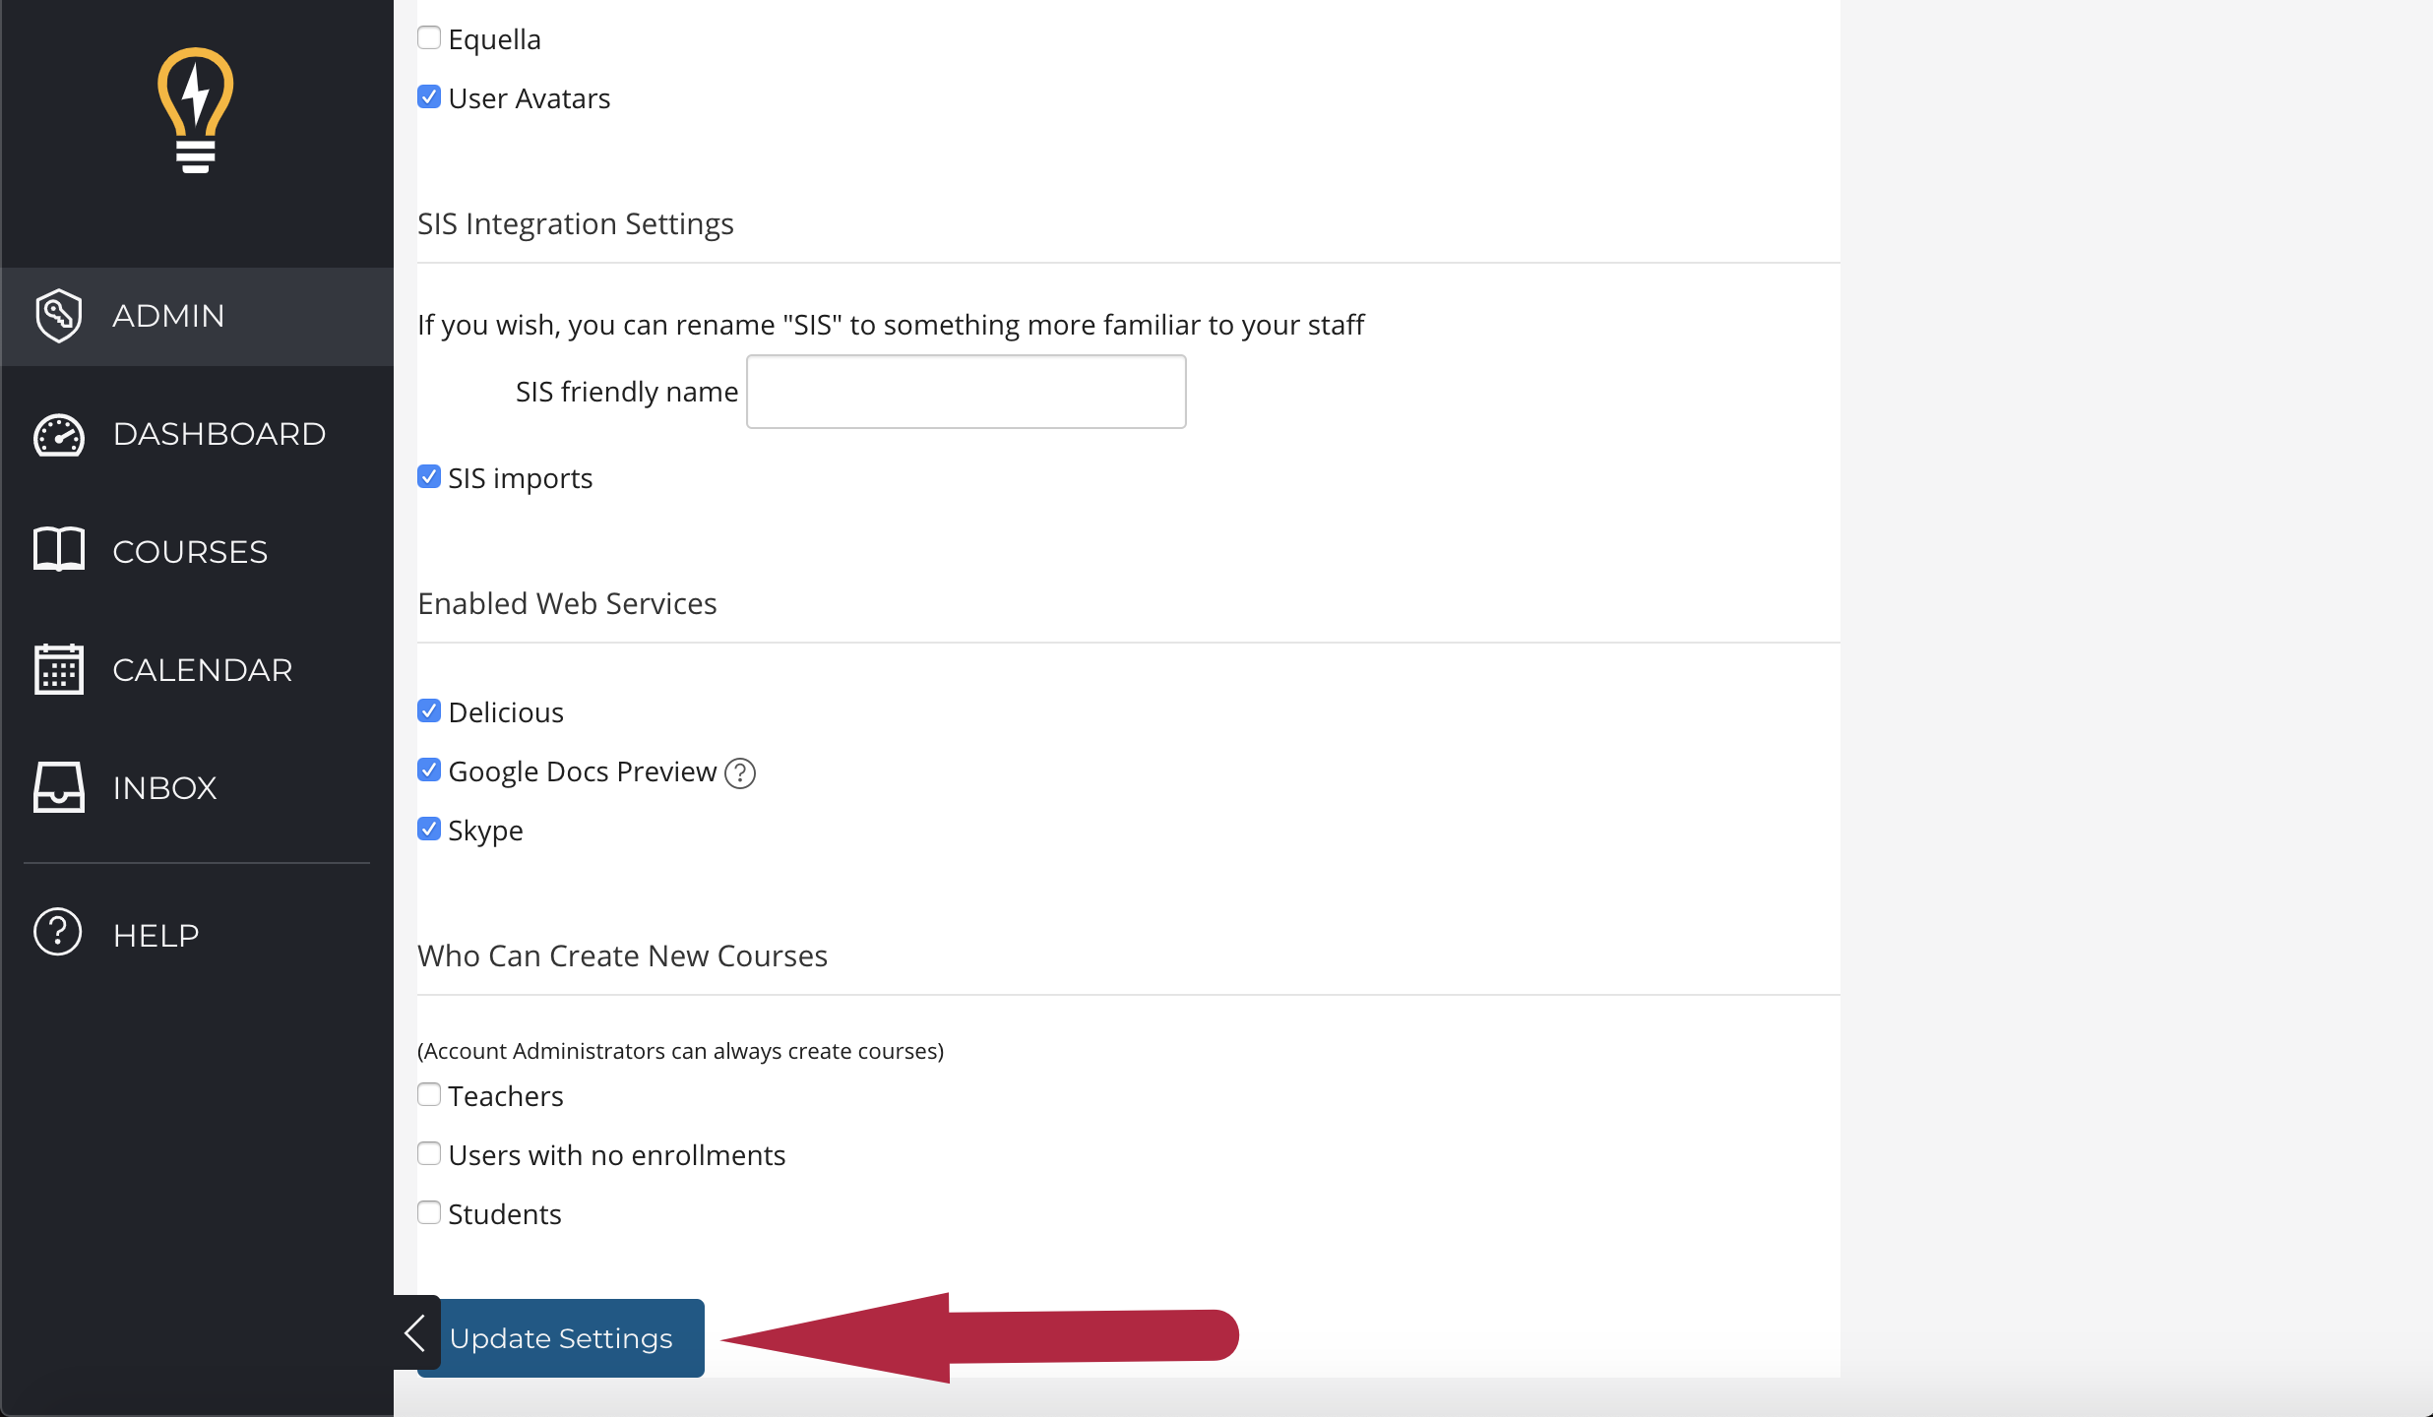The image size is (2433, 1417).
Task: Disable SIS imports checkbox
Action: pos(428,477)
